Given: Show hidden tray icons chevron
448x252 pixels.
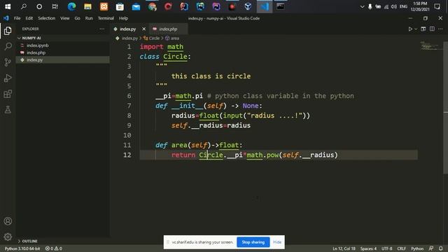Looking at the screenshot, I should 362,6.
